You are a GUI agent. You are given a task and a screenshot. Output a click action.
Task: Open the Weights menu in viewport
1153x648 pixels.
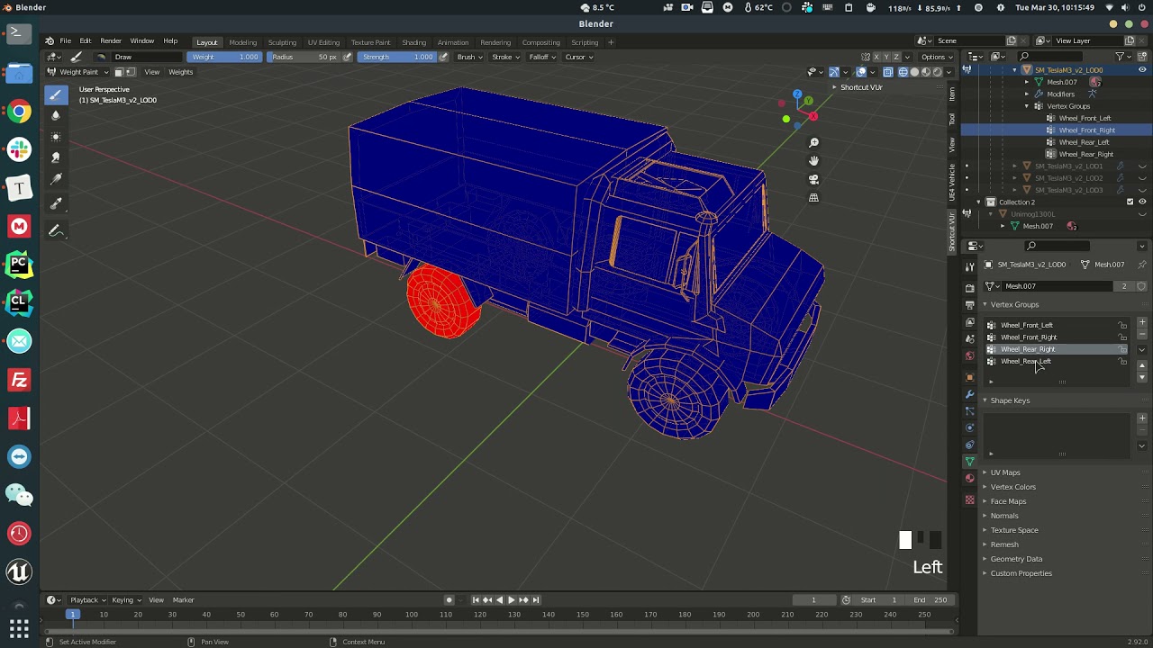point(180,72)
